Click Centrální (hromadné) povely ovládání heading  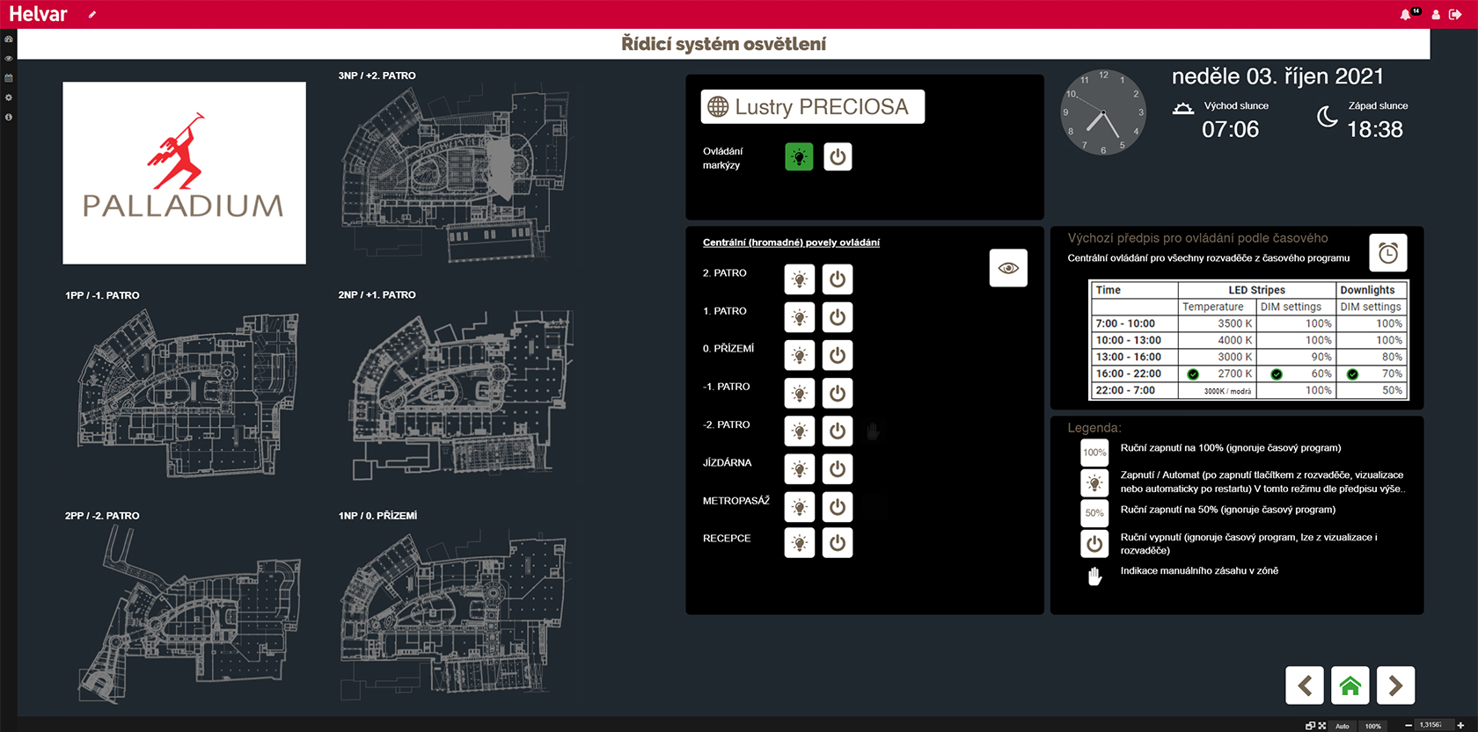(x=791, y=243)
